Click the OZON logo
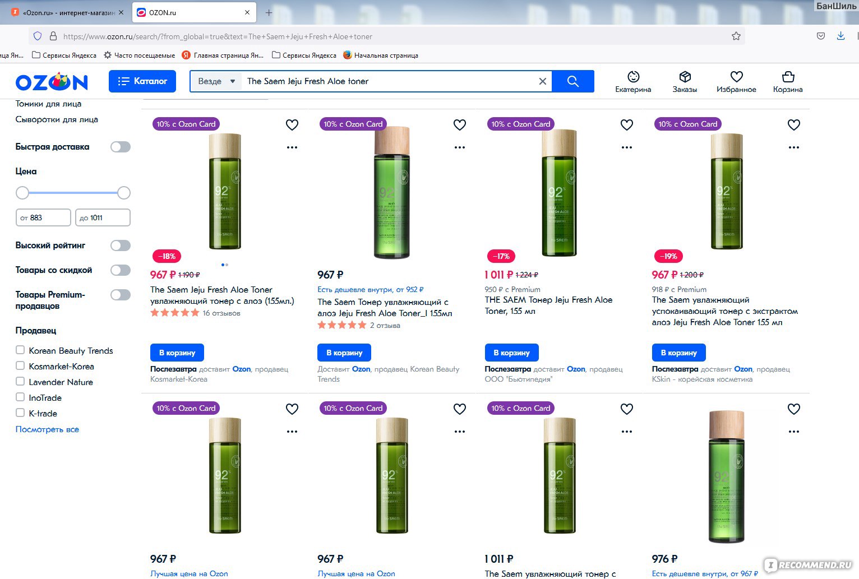 [x=52, y=82]
